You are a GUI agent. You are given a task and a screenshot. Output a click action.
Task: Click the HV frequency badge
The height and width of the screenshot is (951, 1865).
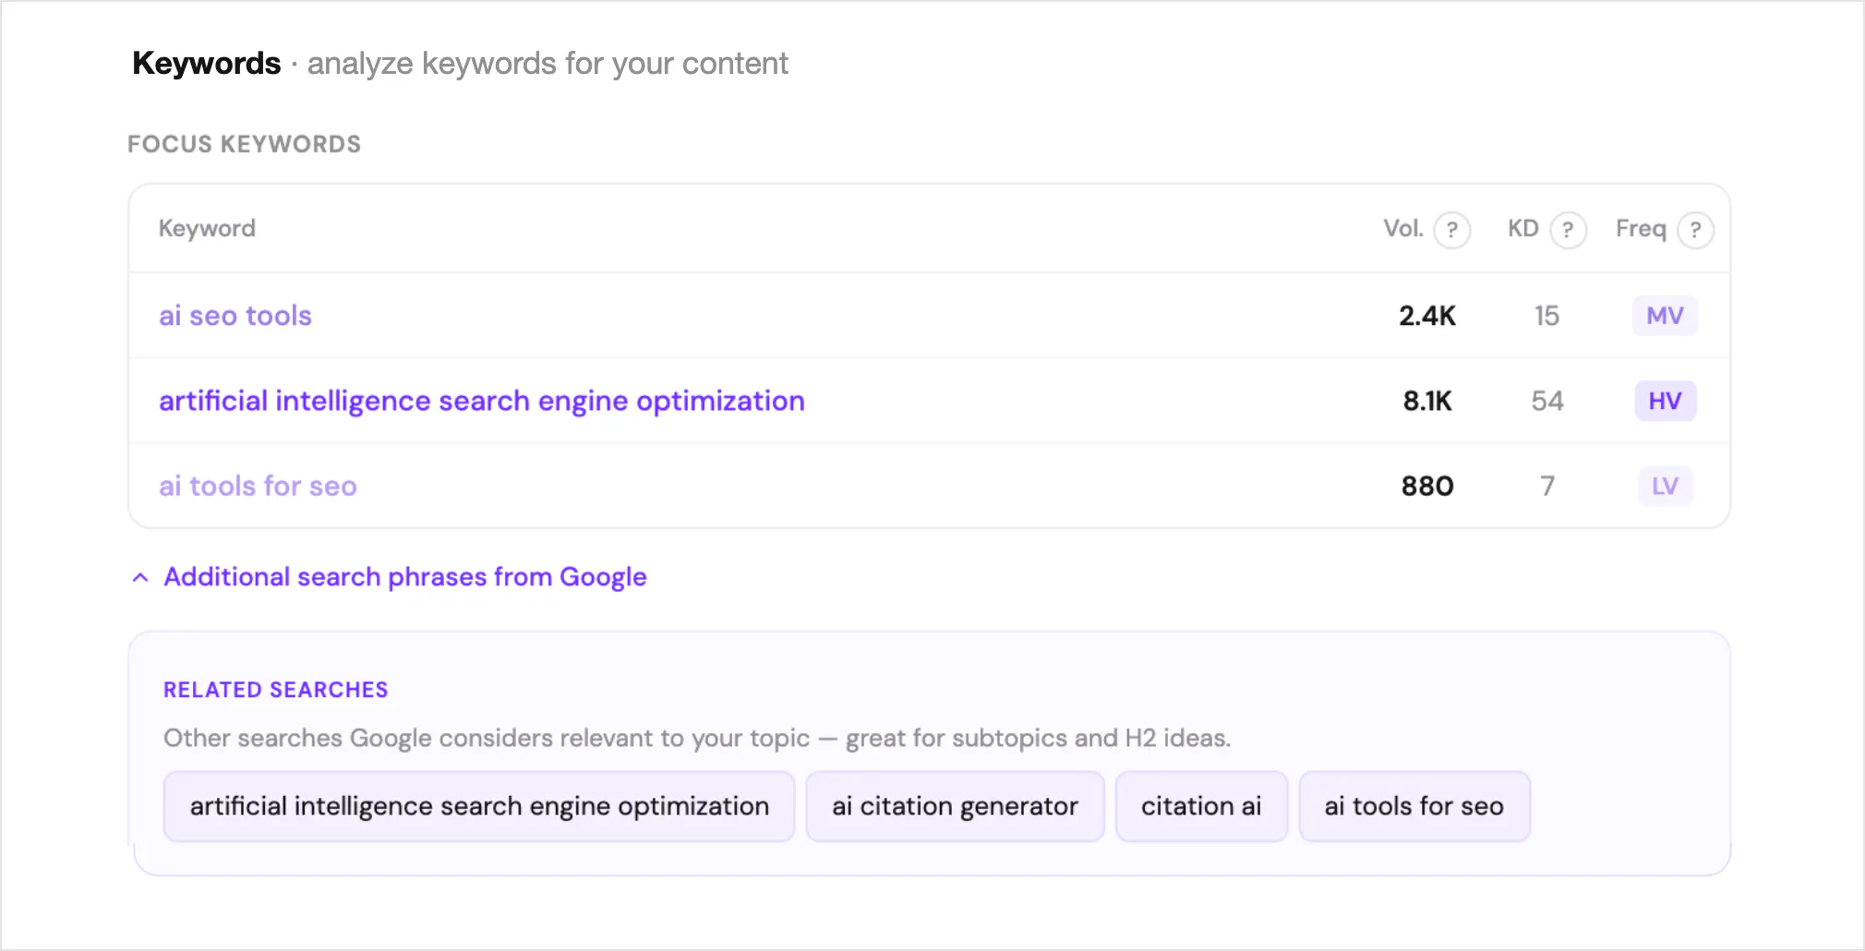(x=1665, y=401)
